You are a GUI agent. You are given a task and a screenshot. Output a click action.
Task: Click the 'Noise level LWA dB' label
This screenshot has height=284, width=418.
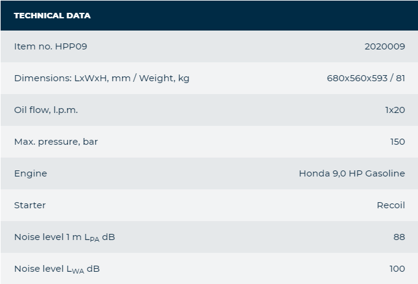point(57,269)
